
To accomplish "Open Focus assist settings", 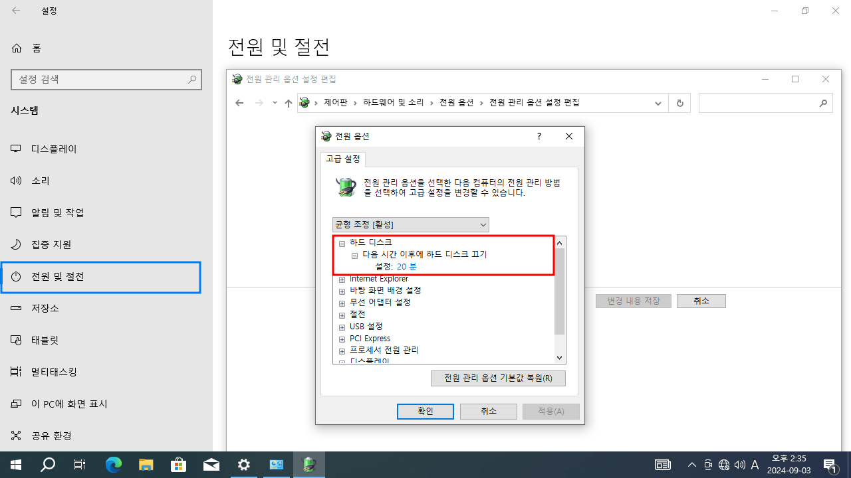I will tap(106, 244).
